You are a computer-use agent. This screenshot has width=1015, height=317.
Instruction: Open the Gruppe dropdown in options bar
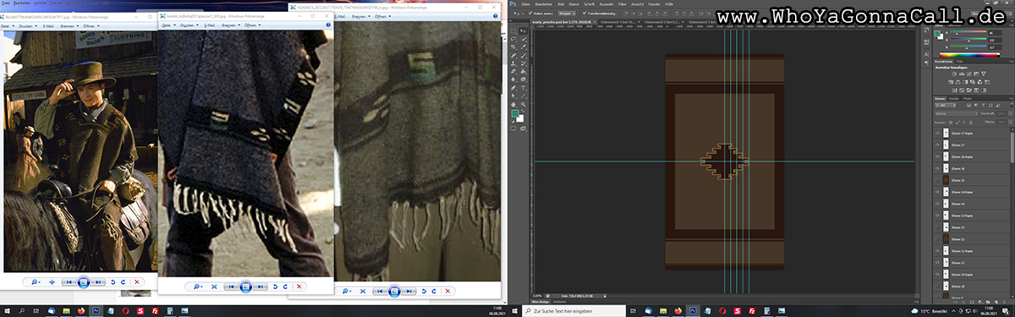point(568,14)
